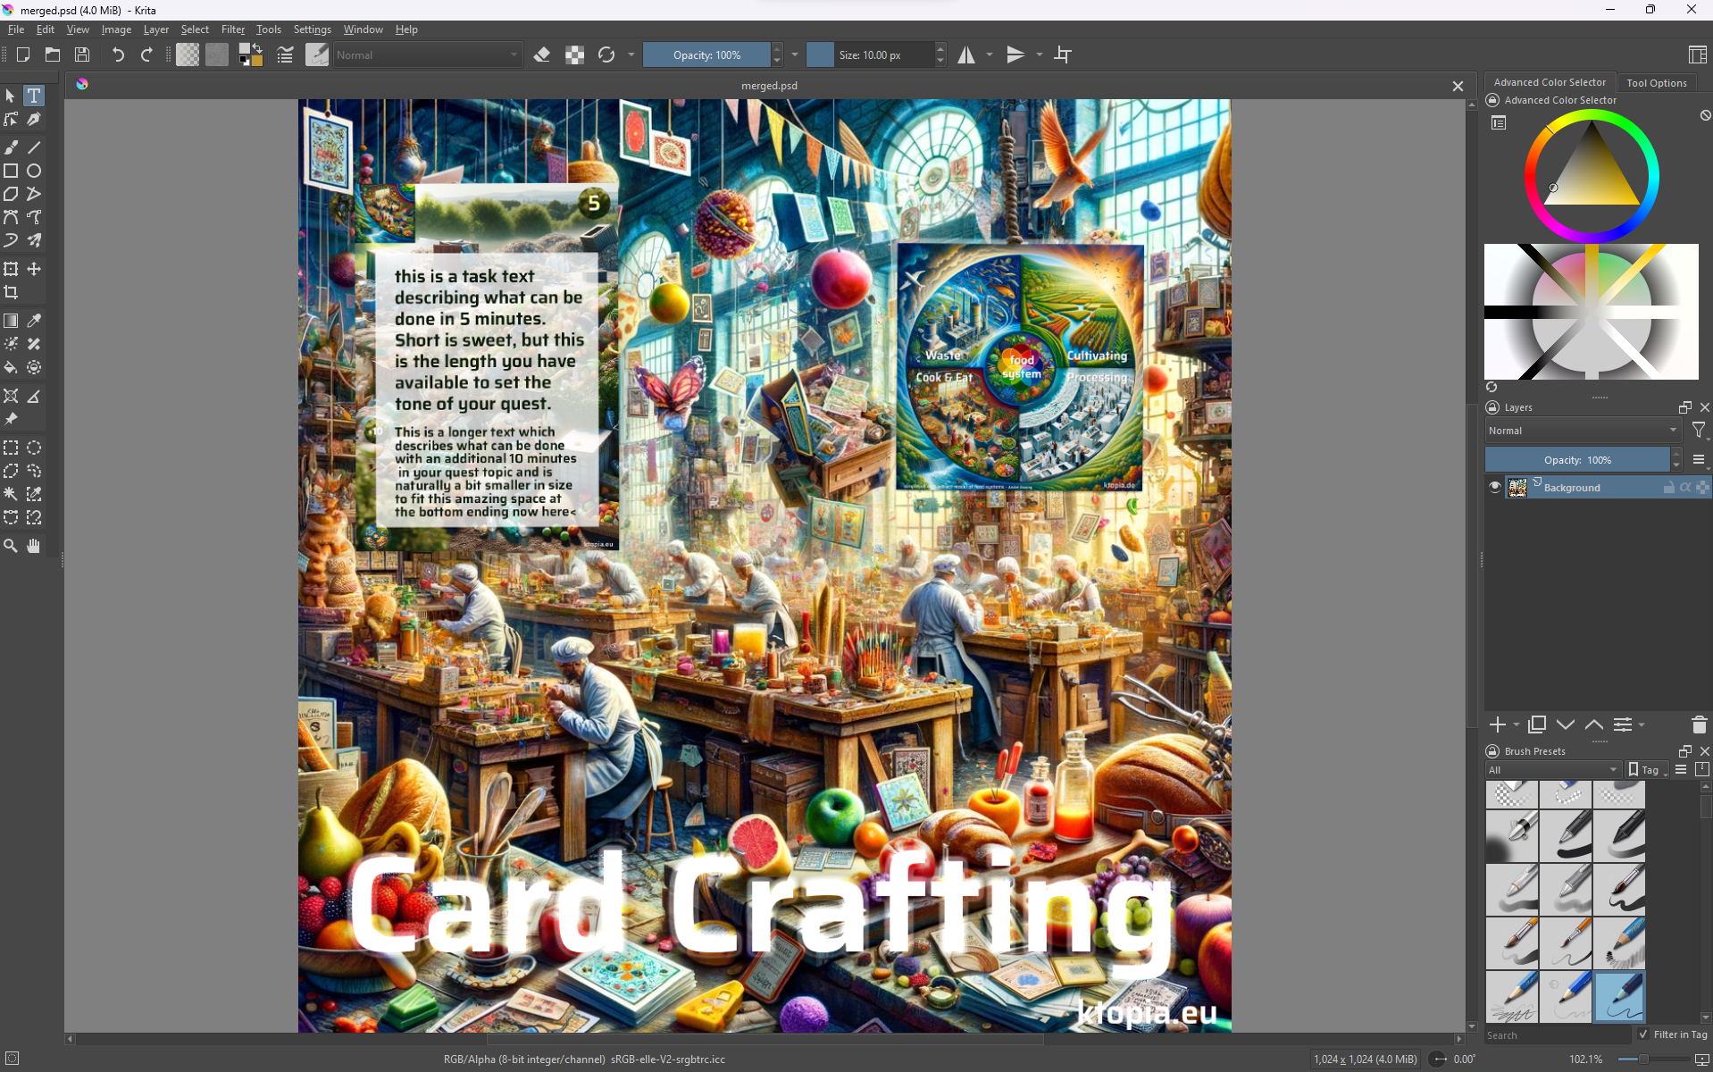The width and height of the screenshot is (1713, 1072).
Task: Toggle alpha inheritance on the Background layer
Action: [x=1685, y=487]
